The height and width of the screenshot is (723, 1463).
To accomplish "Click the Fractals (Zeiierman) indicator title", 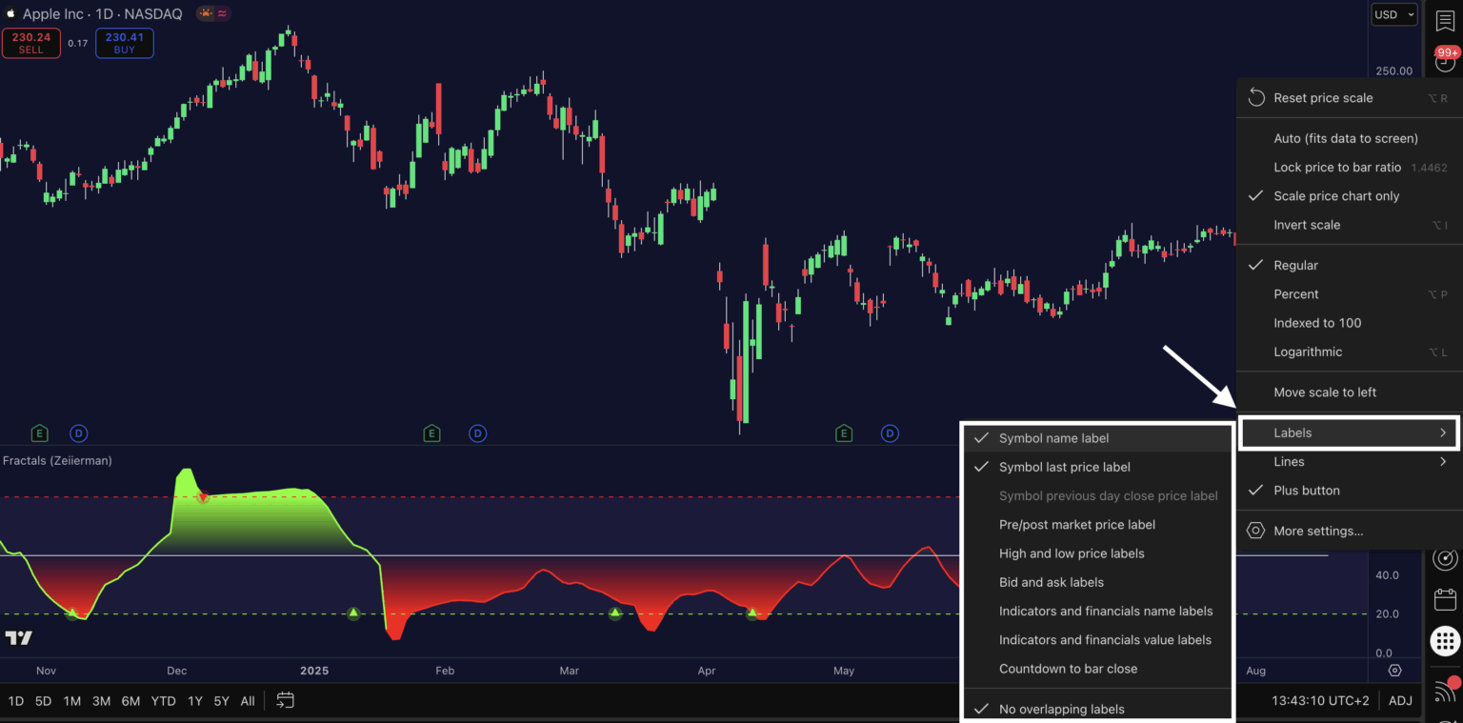I will (x=57, y=460).
